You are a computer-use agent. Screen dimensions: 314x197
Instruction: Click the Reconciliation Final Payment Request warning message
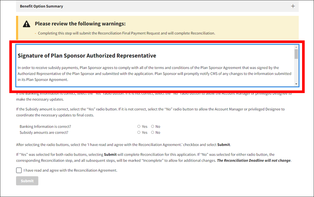tap(126, 33)
